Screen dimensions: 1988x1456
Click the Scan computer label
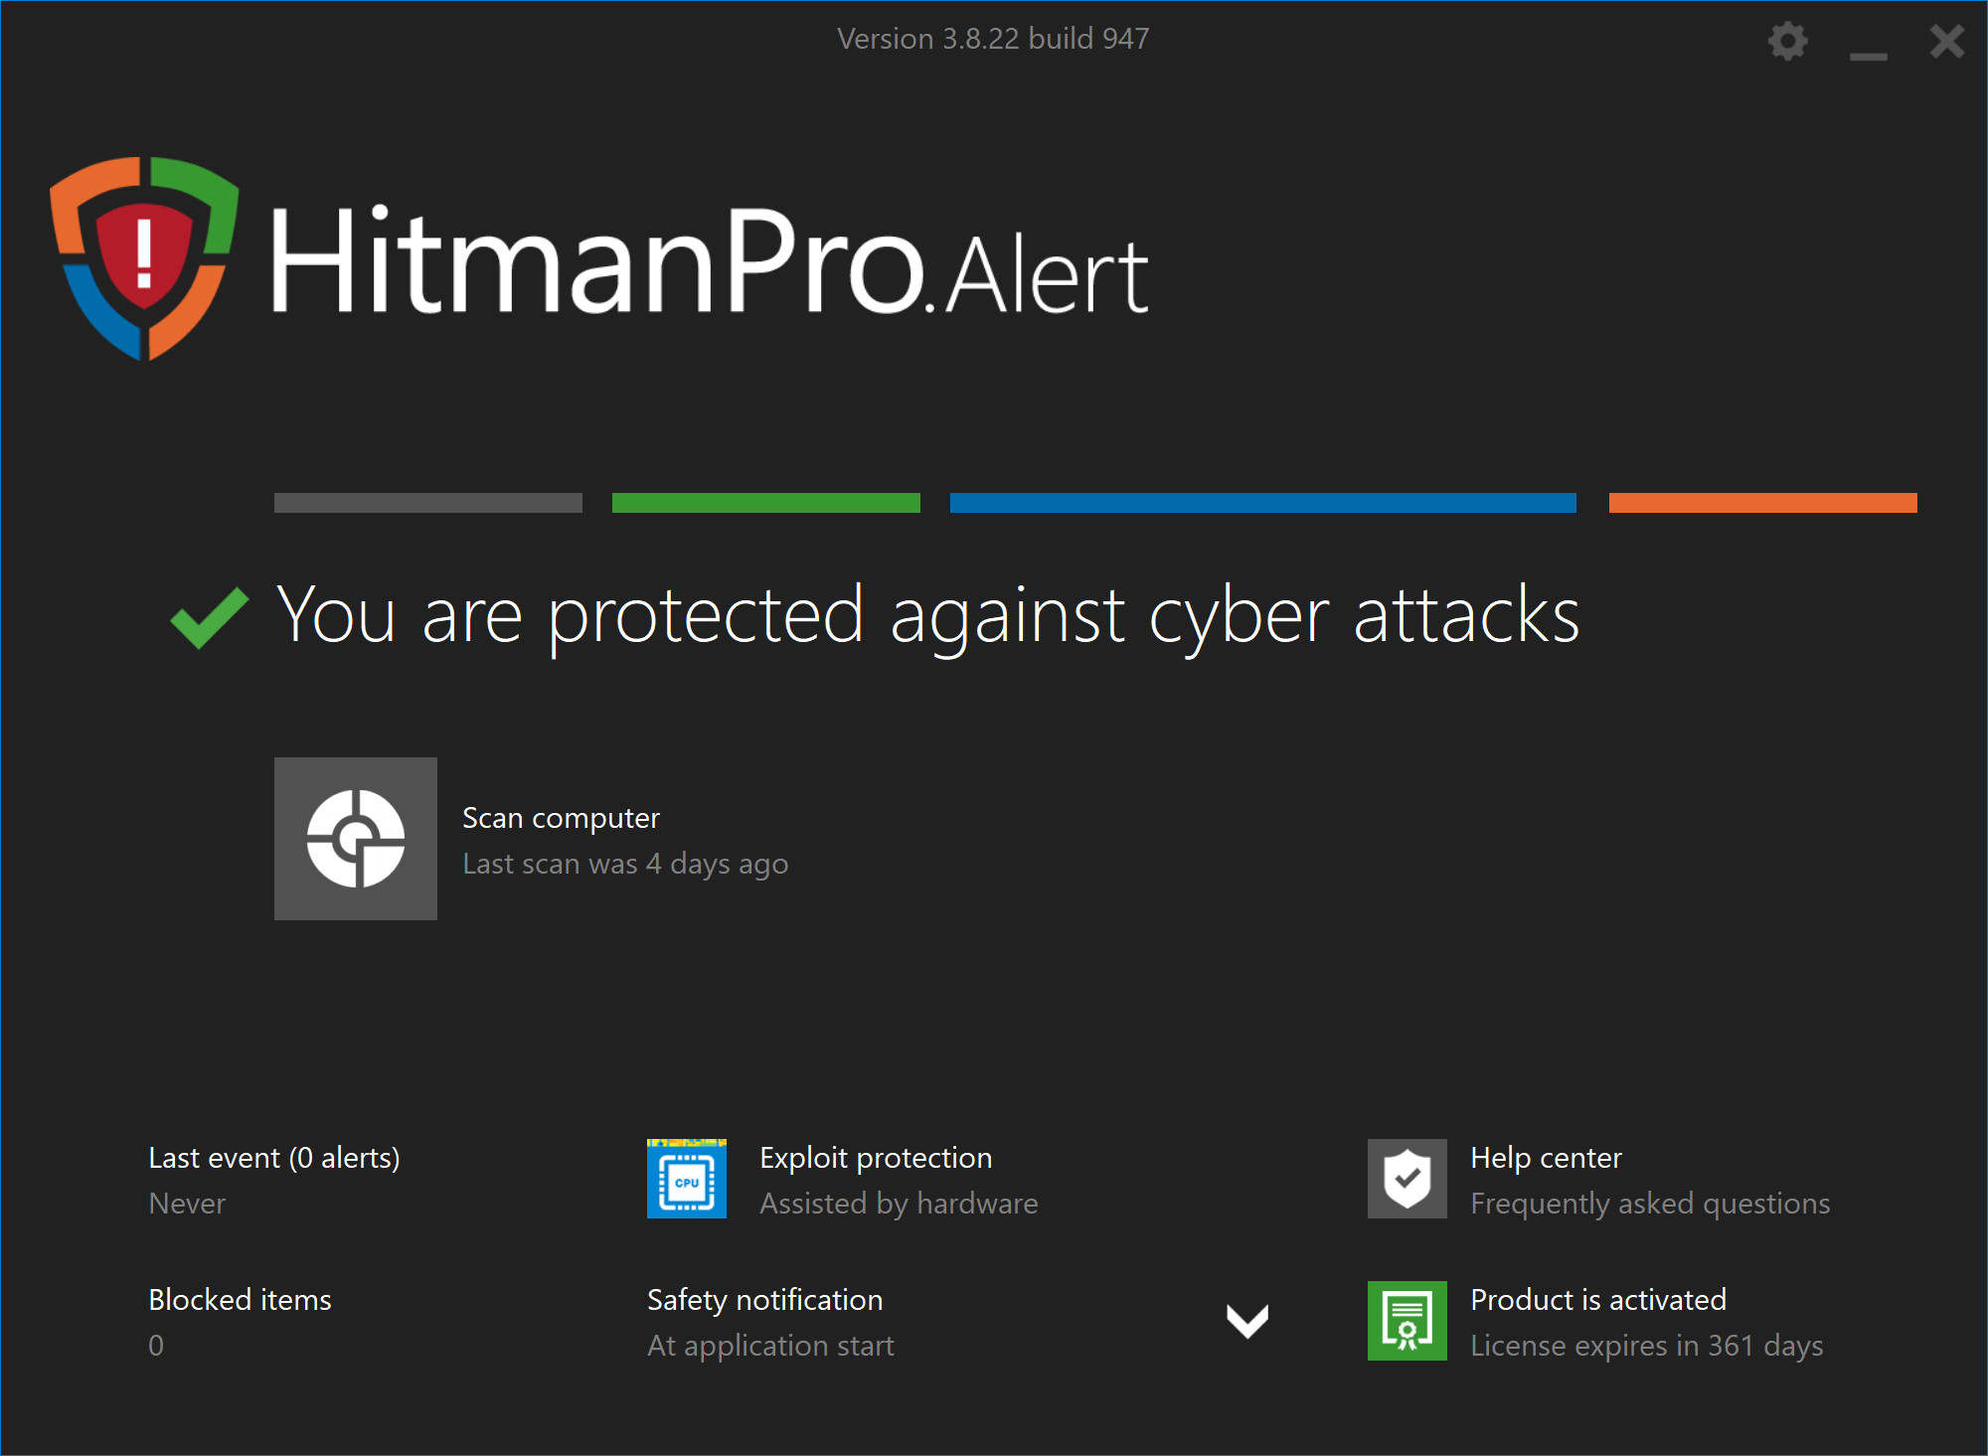tap(561, 818)
